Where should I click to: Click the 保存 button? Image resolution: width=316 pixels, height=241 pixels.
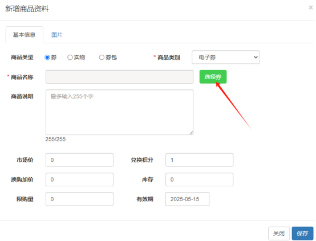tap(302, 234)
